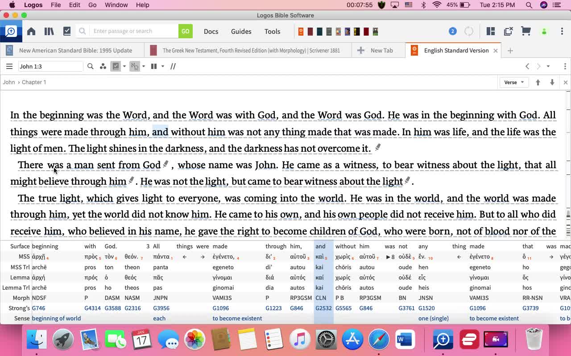This screenshot has height=356, width=571.
Task: Open the first orange book shortcut icon
Action: click(301, 31)
